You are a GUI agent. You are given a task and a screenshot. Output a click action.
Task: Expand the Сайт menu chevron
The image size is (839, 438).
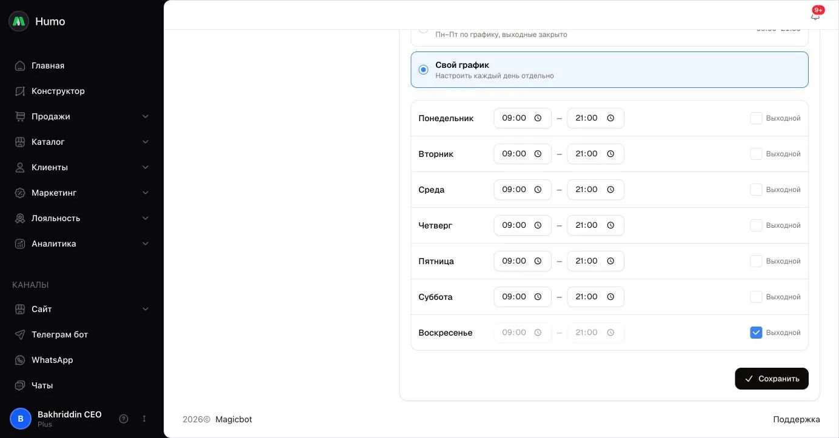click(x=145, y=309)
